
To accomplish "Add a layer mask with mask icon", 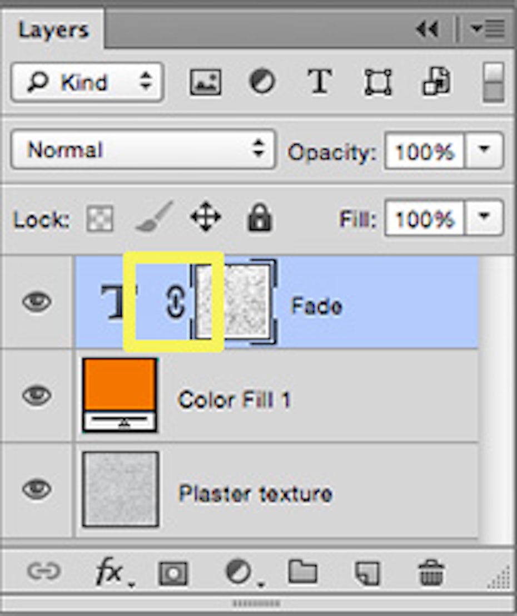I will pos(173,572).
